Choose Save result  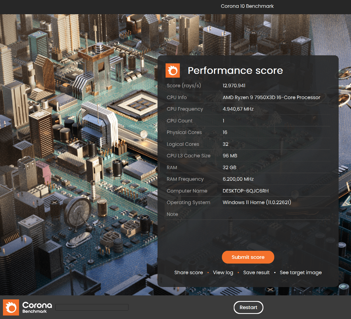[256, 273]
